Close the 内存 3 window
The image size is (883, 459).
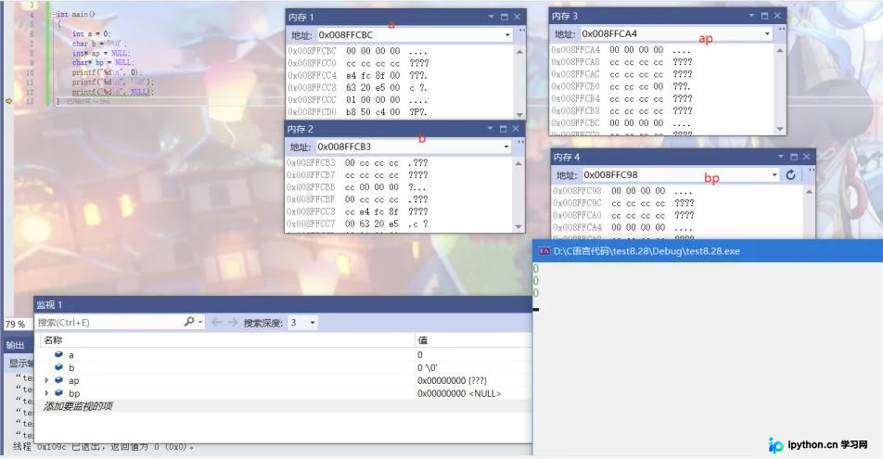pyautogui.click(x=777, y=16)
